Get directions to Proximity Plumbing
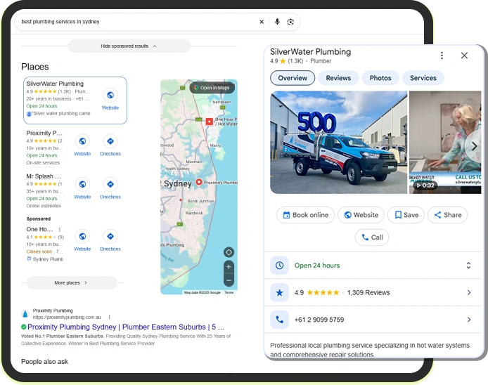This screenshot has width=488, height=385. [x=110, y=141]
